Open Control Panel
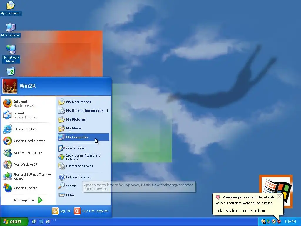Image resolution: width=301 pixels, height=226 pixels. click(x=83, y=148)
